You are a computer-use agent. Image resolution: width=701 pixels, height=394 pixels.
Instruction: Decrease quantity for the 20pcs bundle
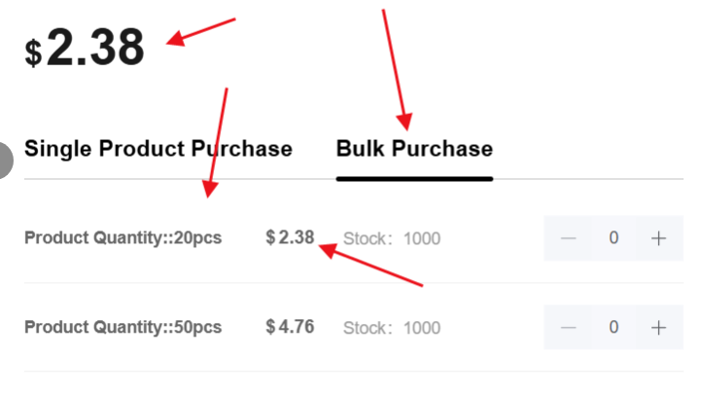pyautogui.click(x=570, y=238)
